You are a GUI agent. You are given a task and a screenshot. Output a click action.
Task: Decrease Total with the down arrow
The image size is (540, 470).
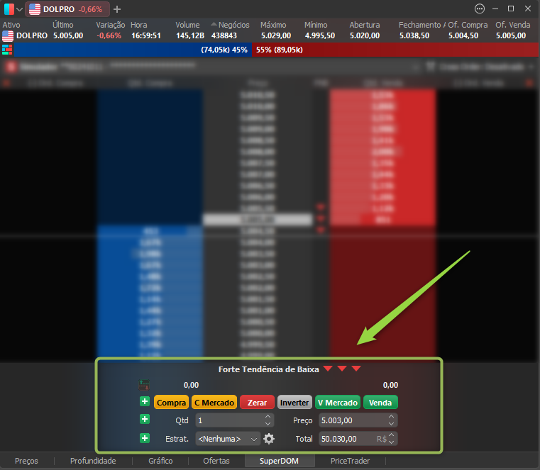[391, 442]
